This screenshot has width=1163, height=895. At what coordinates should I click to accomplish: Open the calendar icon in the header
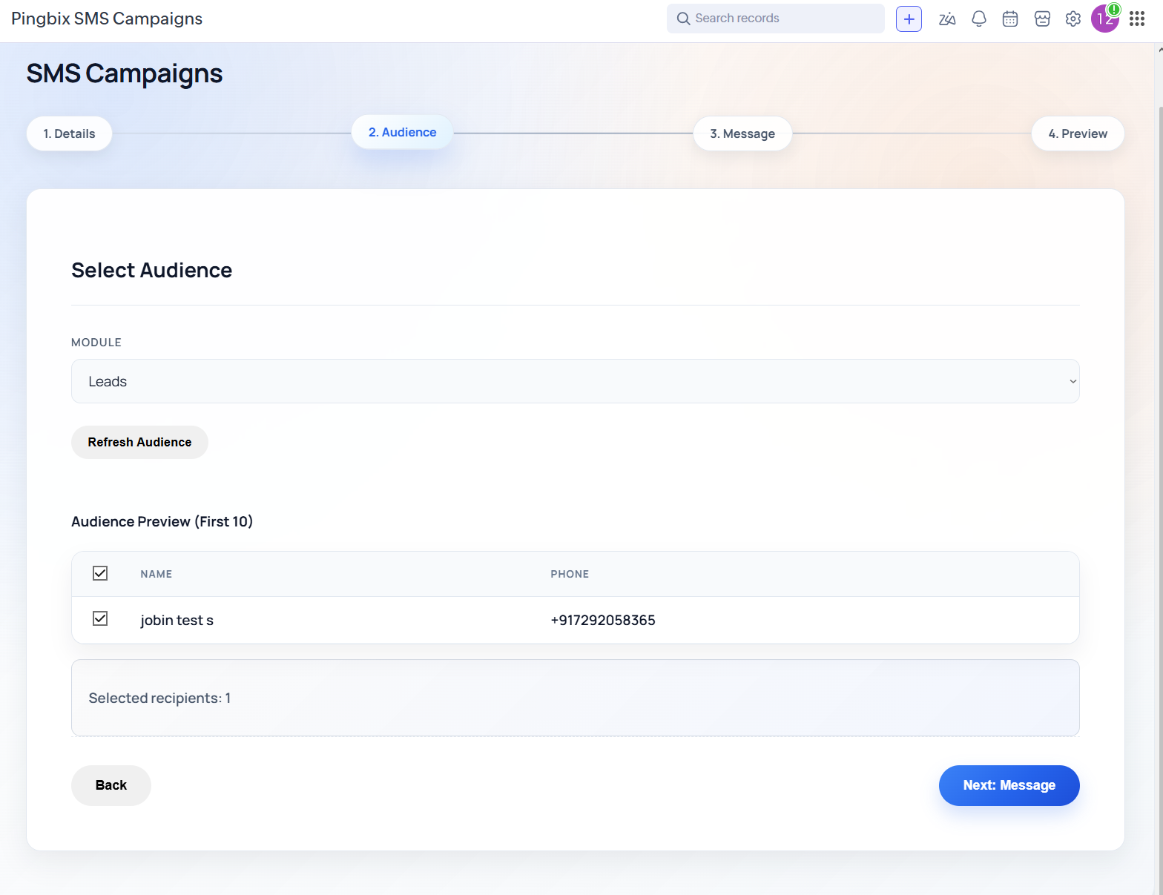1010,19
